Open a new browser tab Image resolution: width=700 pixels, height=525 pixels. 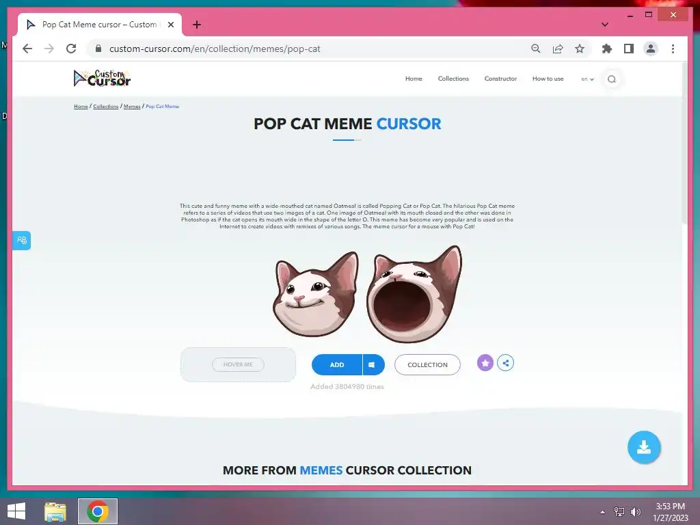point(196,25)
